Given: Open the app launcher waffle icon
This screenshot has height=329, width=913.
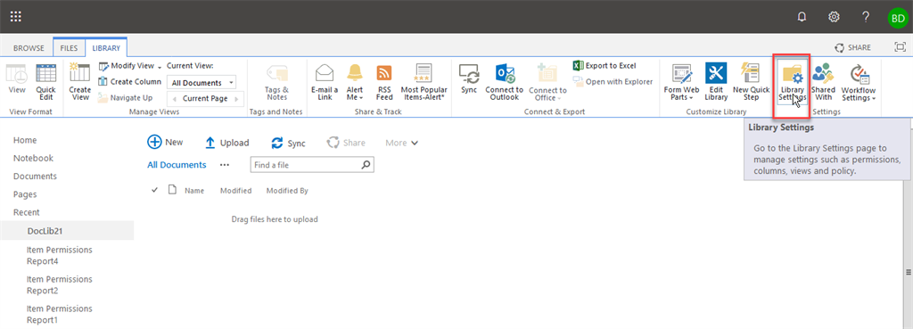Looking at the screenshot, I should click(16, 17).
